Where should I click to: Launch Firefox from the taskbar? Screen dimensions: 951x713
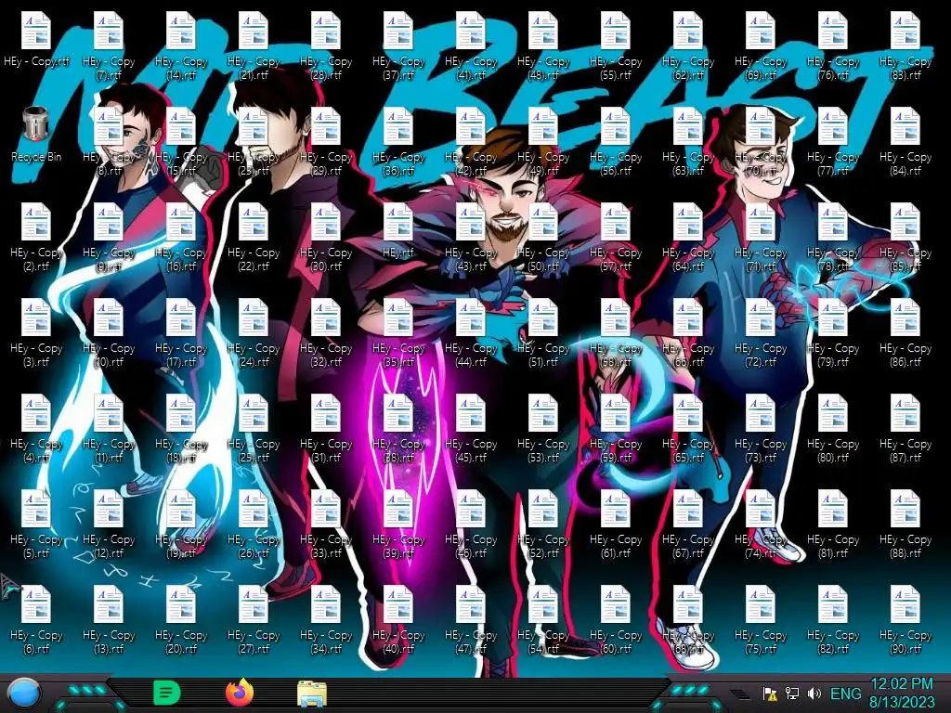point(240,693)
